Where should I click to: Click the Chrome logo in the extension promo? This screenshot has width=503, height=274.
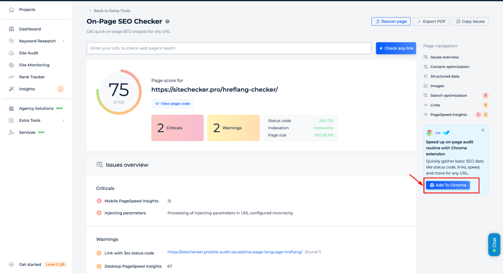(x=429, y=133)
